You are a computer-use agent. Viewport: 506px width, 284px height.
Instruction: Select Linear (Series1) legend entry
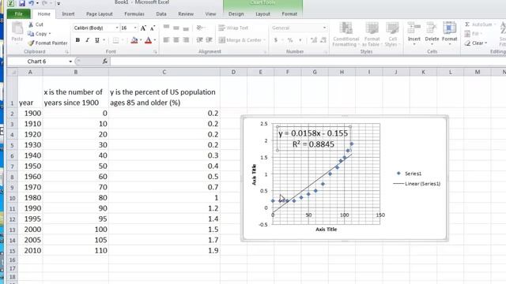point(417,184)
